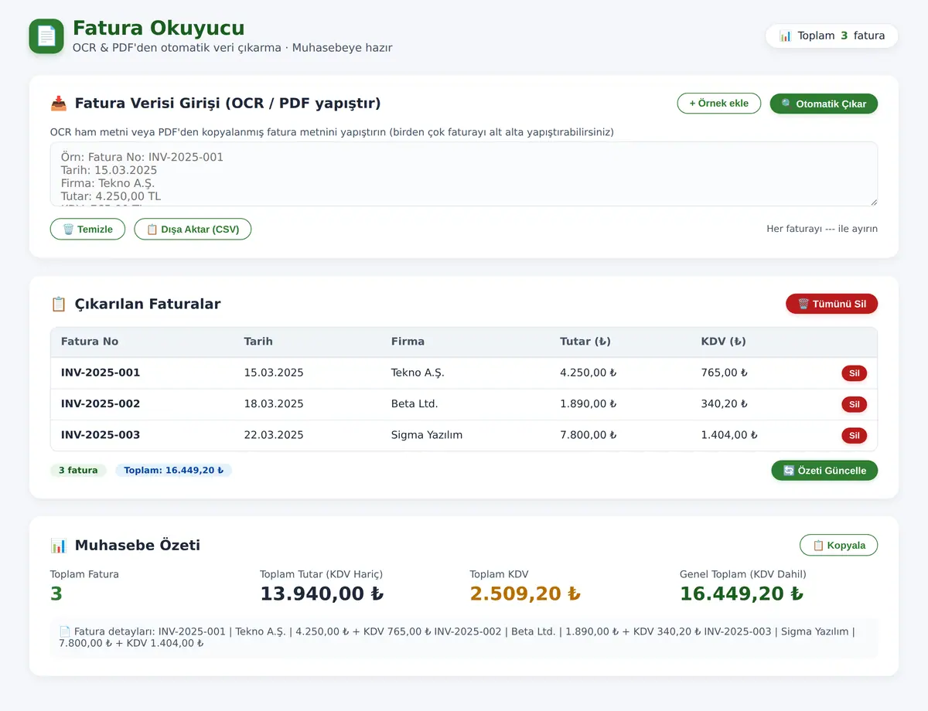Click the date 22.03.2025
Image resolution: width=928 pixels, height=711 pixels.
(274, 435)
